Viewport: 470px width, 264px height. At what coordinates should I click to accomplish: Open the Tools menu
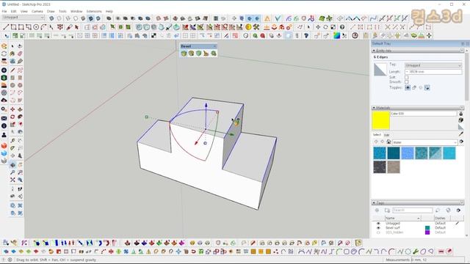(x=62, y=12)
